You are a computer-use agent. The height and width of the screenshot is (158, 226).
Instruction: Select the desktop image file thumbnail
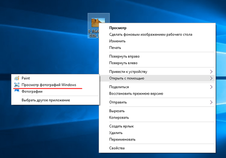tap(98, 23)
